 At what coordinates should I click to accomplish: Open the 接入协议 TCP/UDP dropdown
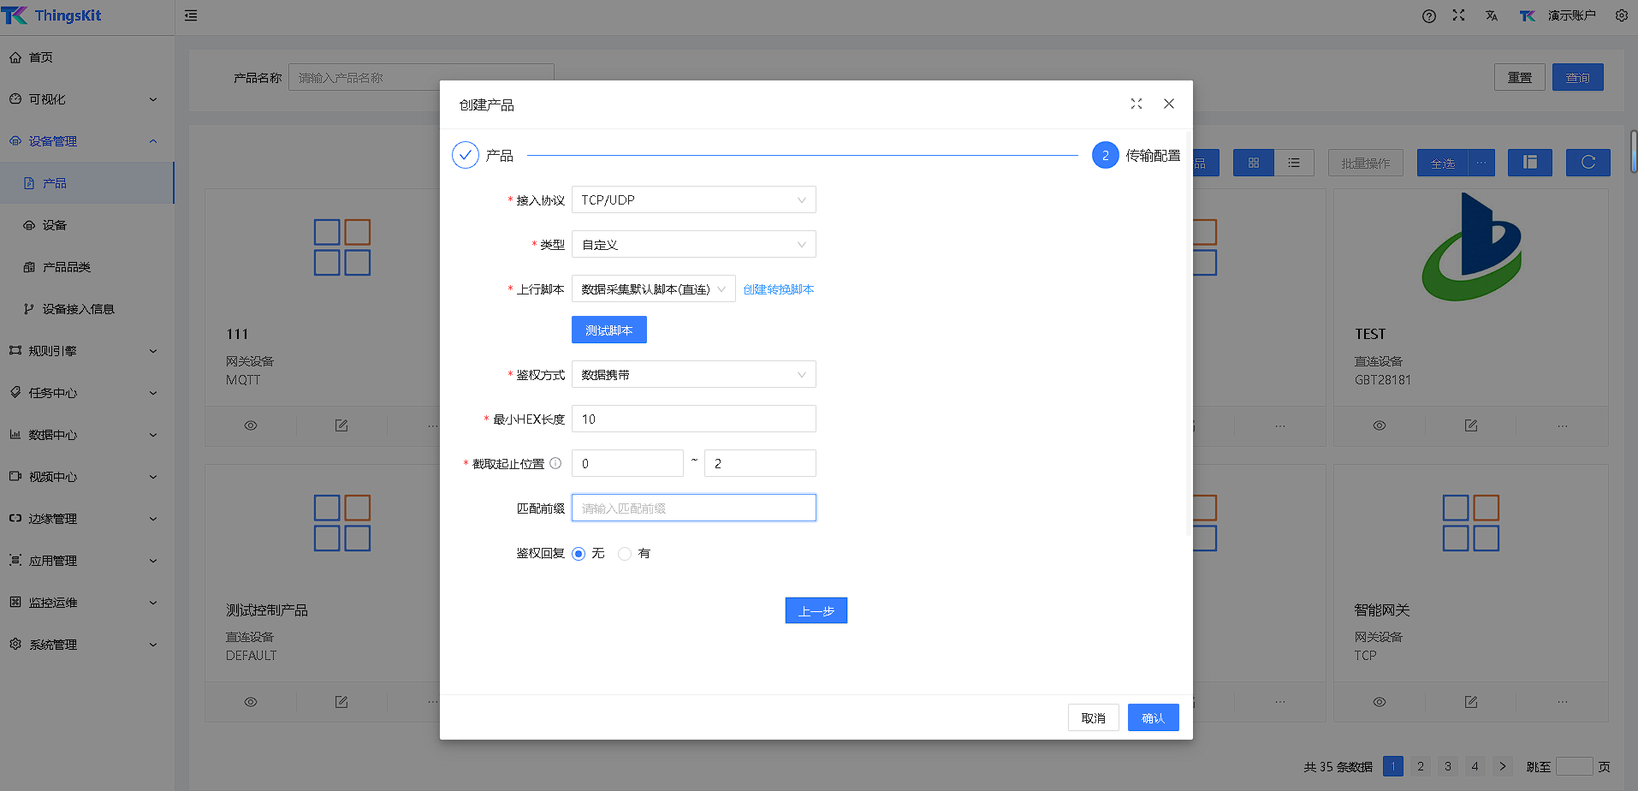click(x=693, y=200)
